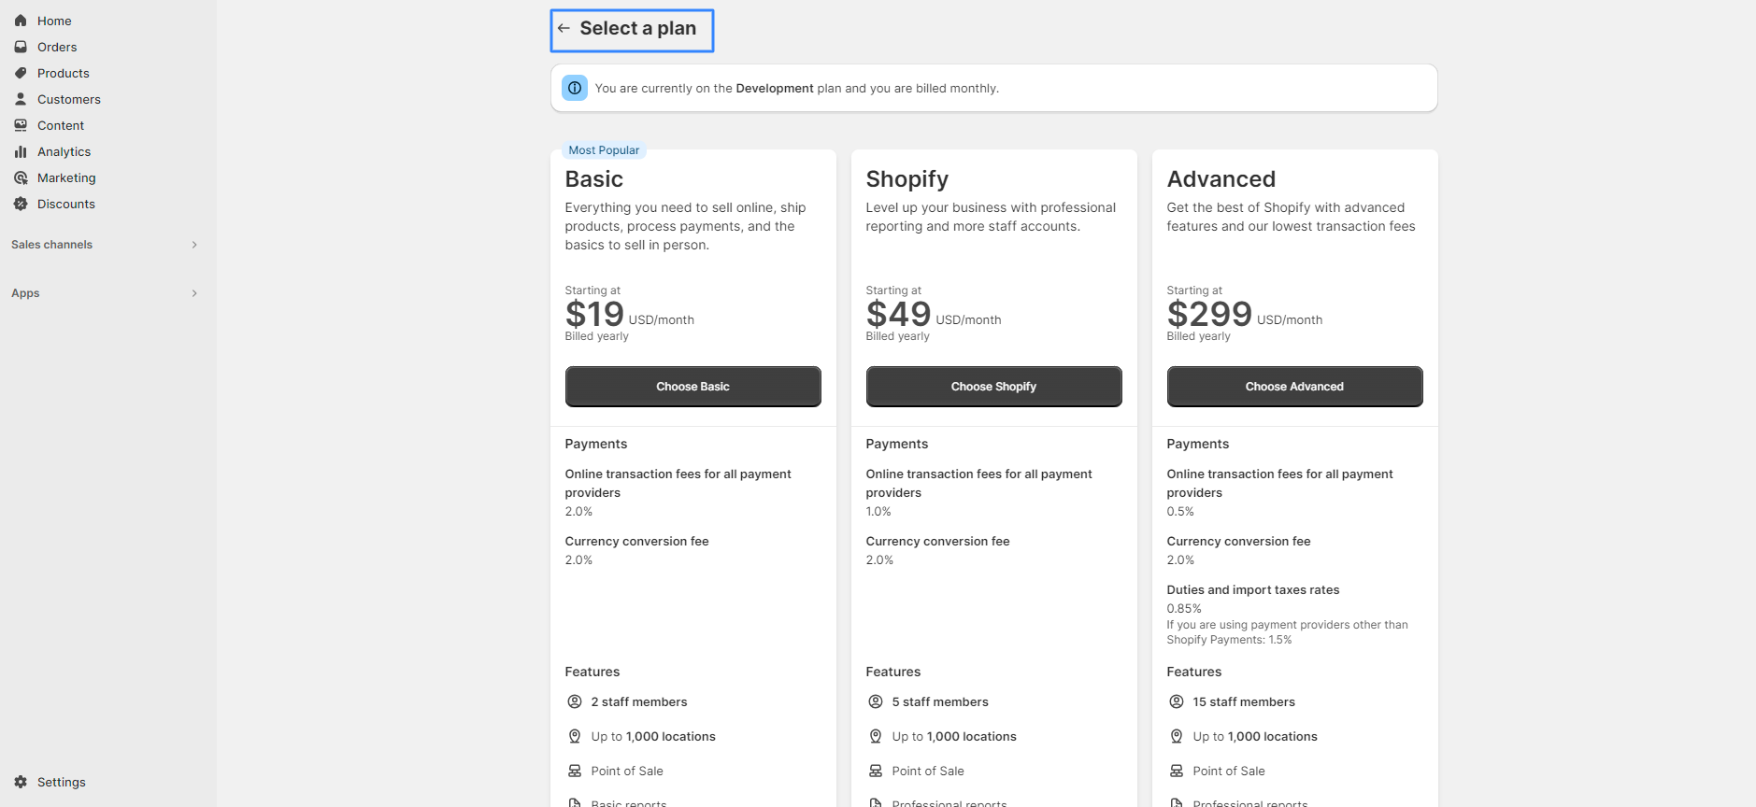
Task: Click the Marketing target icon
Action: [x=21, y=177]
